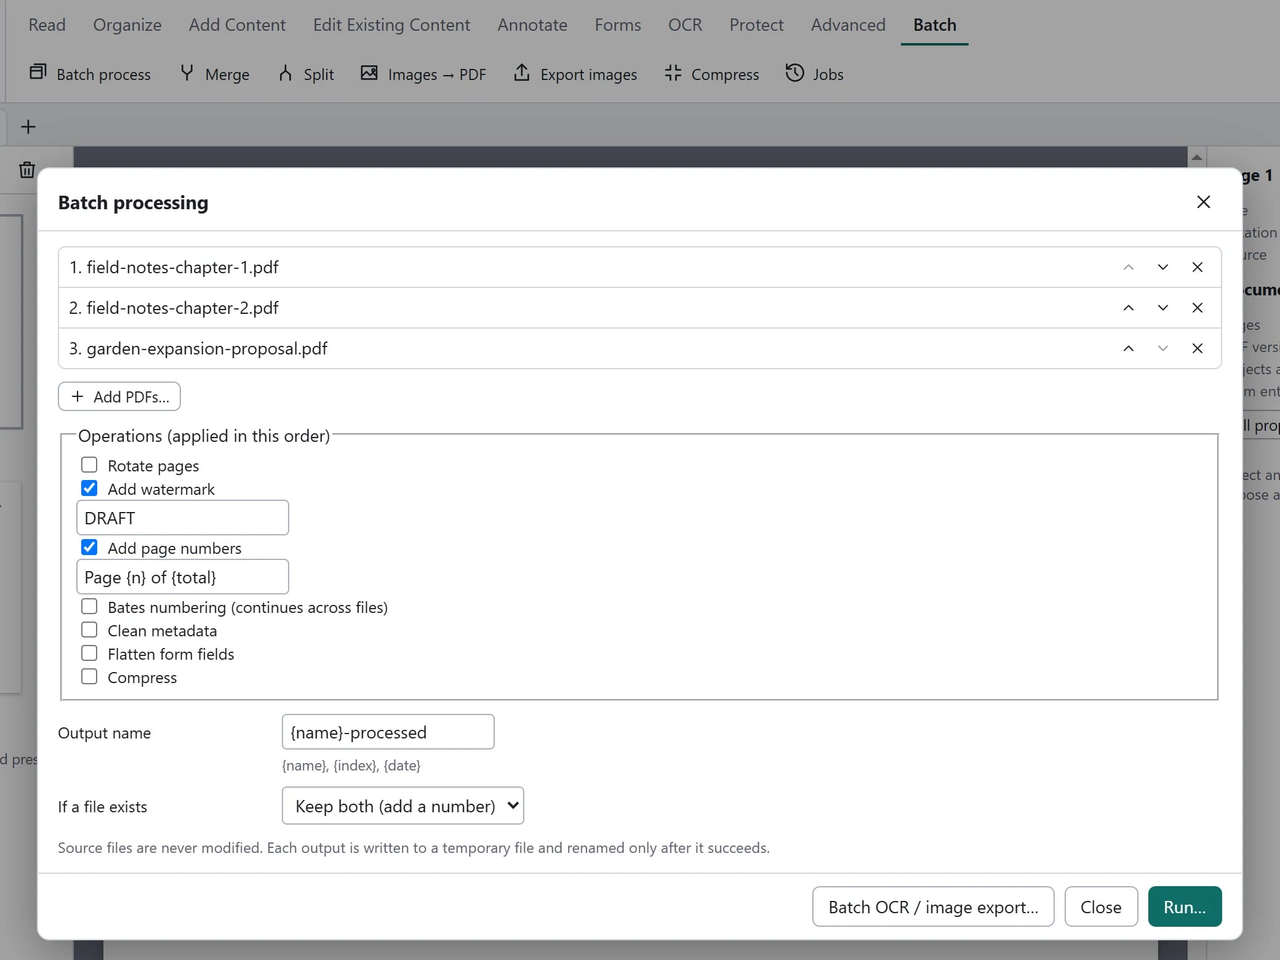Image resolution: width=1280 pixels, height=960 pixels.
Task: Click the Output name field
Action: 388,732
